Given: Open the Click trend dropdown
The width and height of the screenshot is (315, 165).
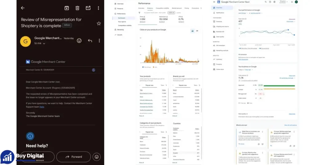Looking at the screenshot, I should (x=291, y=22).
